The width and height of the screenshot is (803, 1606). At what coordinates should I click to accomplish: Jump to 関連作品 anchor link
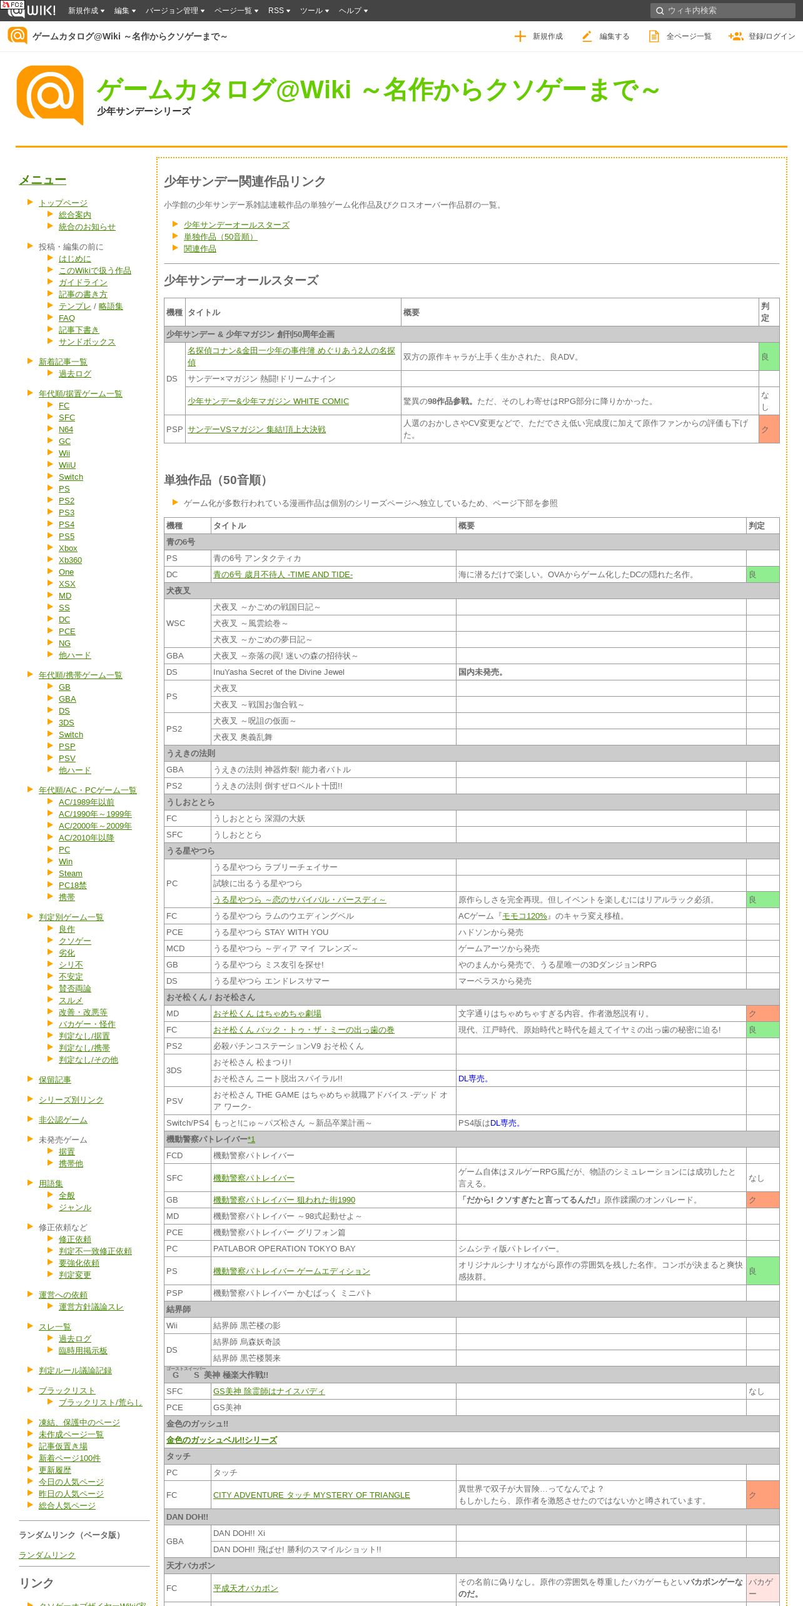[x=200, y=249]
